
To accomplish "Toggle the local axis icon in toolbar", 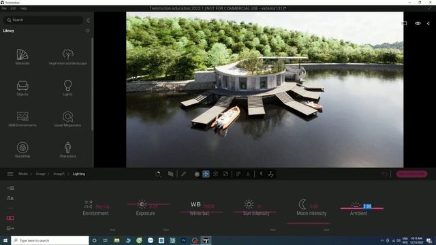I will click(x=238, y=174).
